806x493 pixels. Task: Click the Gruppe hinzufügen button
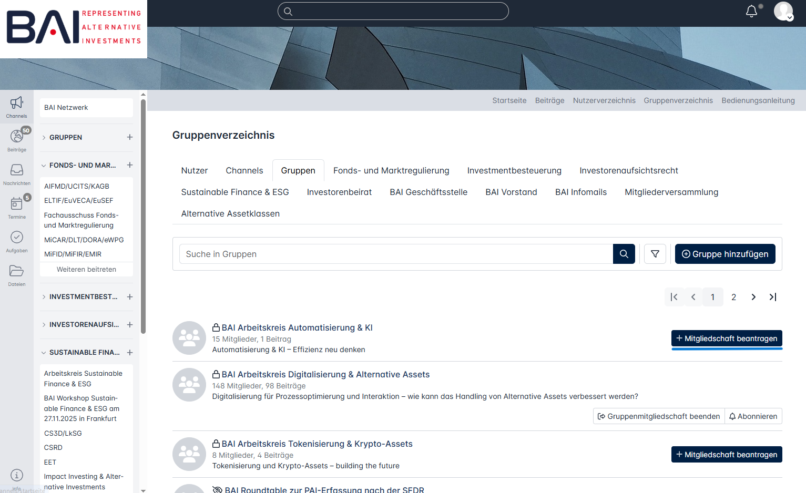[x=725, y=254]
